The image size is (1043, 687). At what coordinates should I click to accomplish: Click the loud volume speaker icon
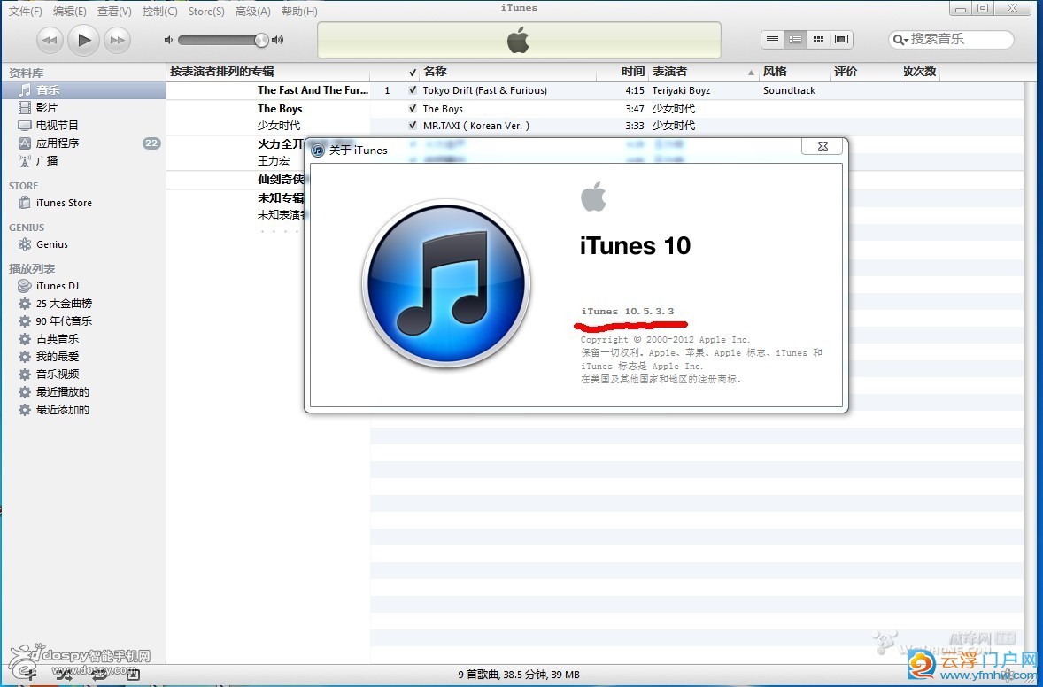coord(278,40)
